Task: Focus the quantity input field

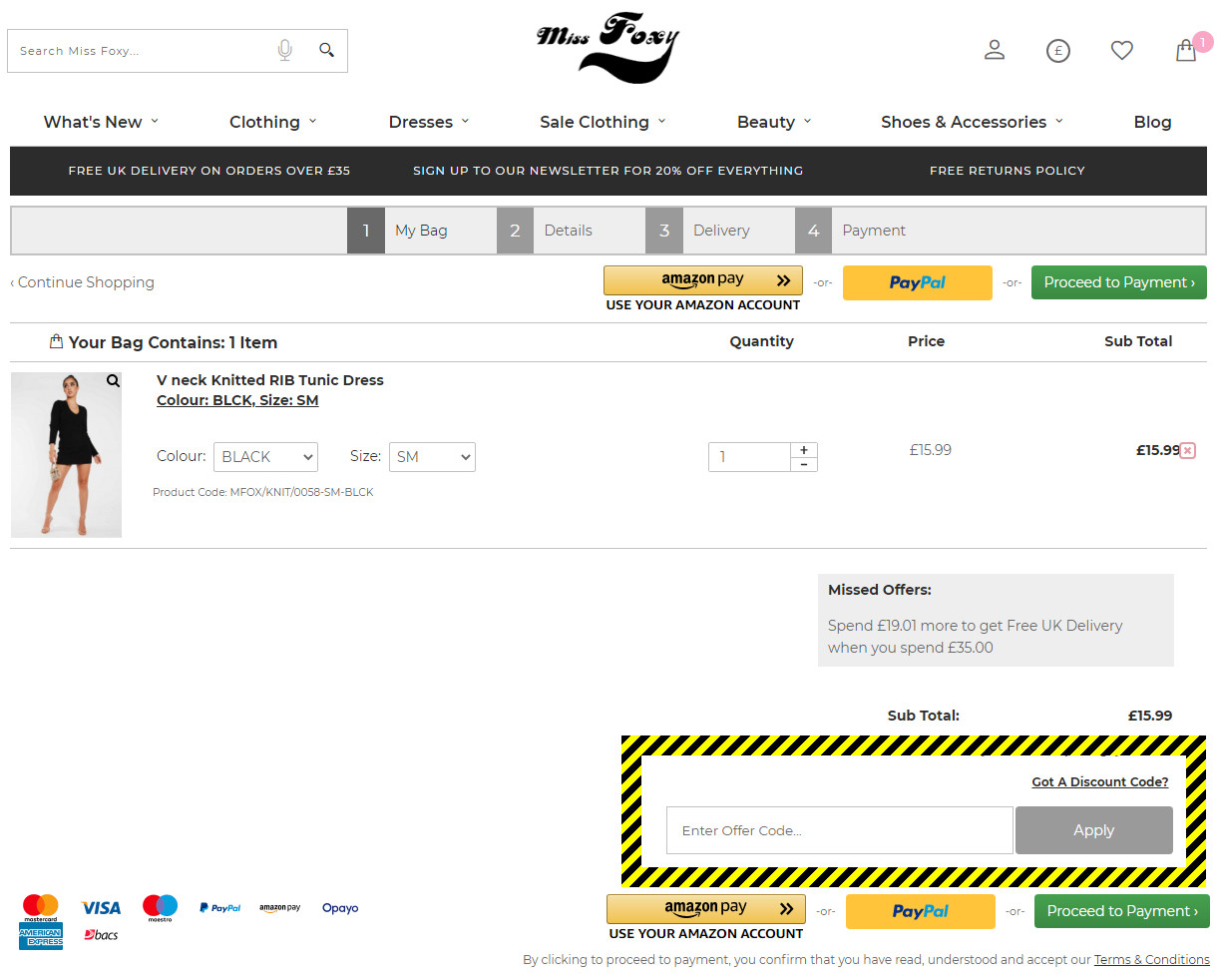Action: coord(749,457)
